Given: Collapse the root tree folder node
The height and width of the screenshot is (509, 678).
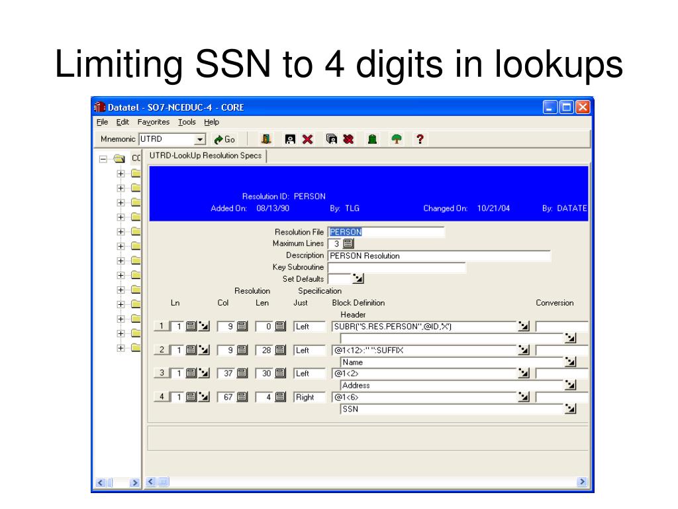Looking at the screenshot, I should point(103,159).
